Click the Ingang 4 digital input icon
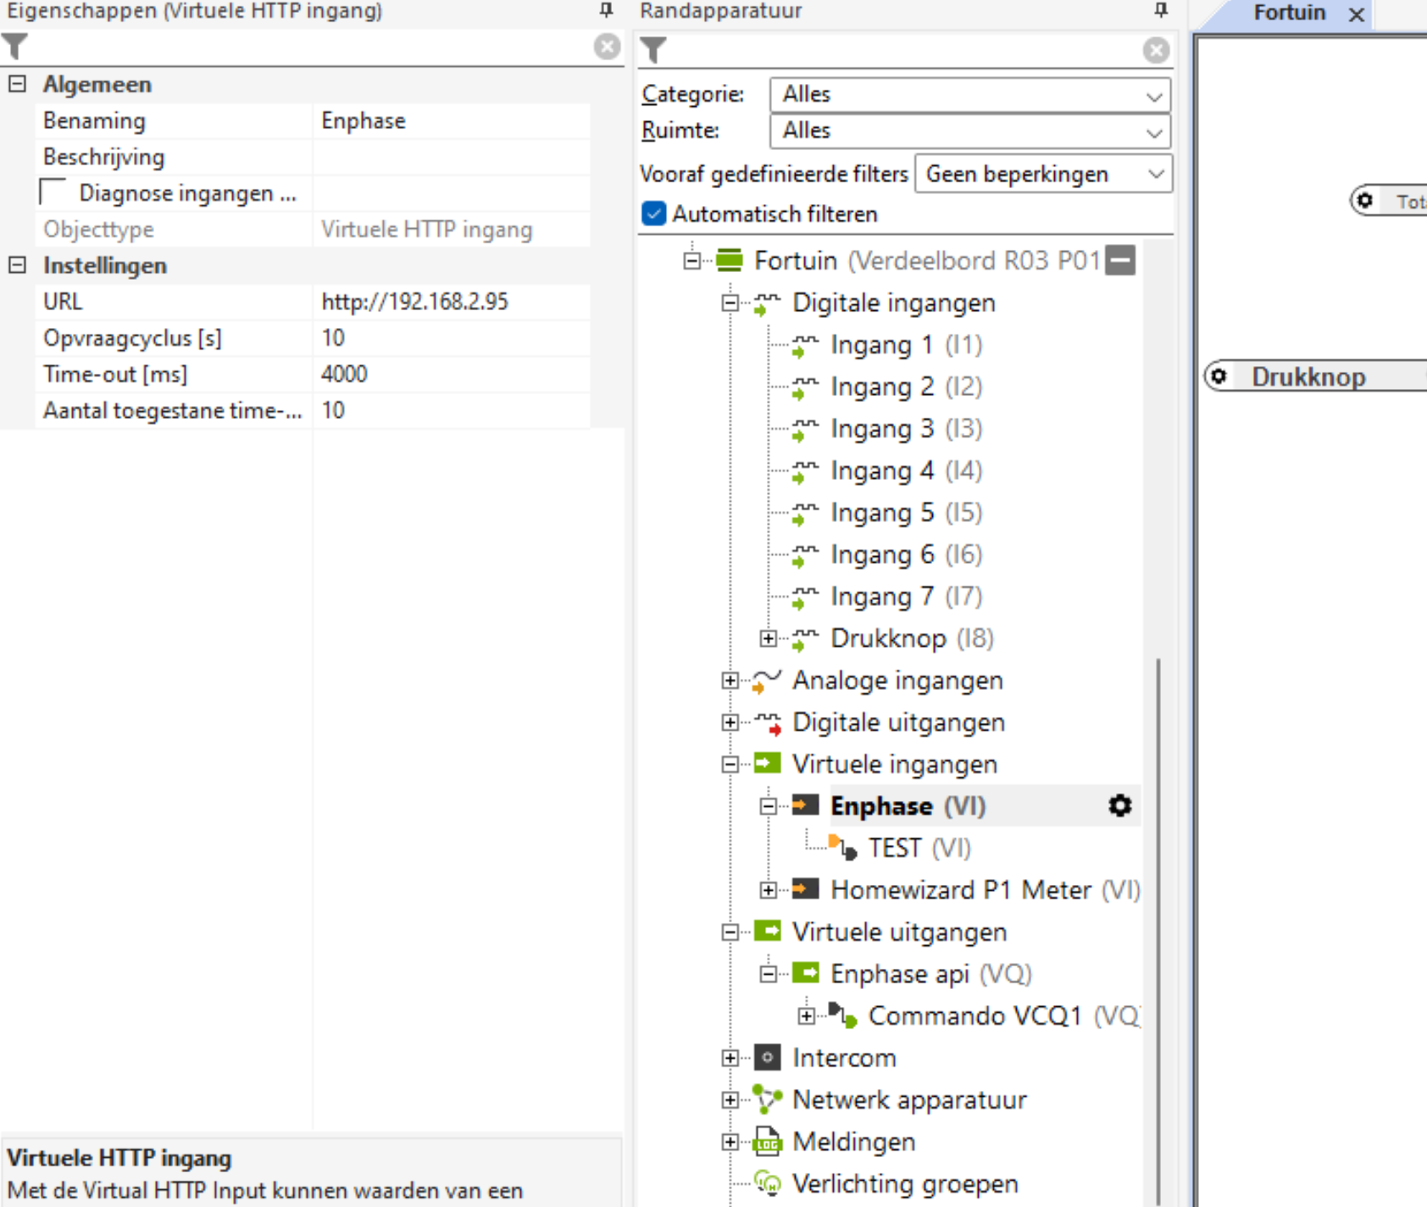This screenshot has width=1427, height=1207. (x=804, y=472)
